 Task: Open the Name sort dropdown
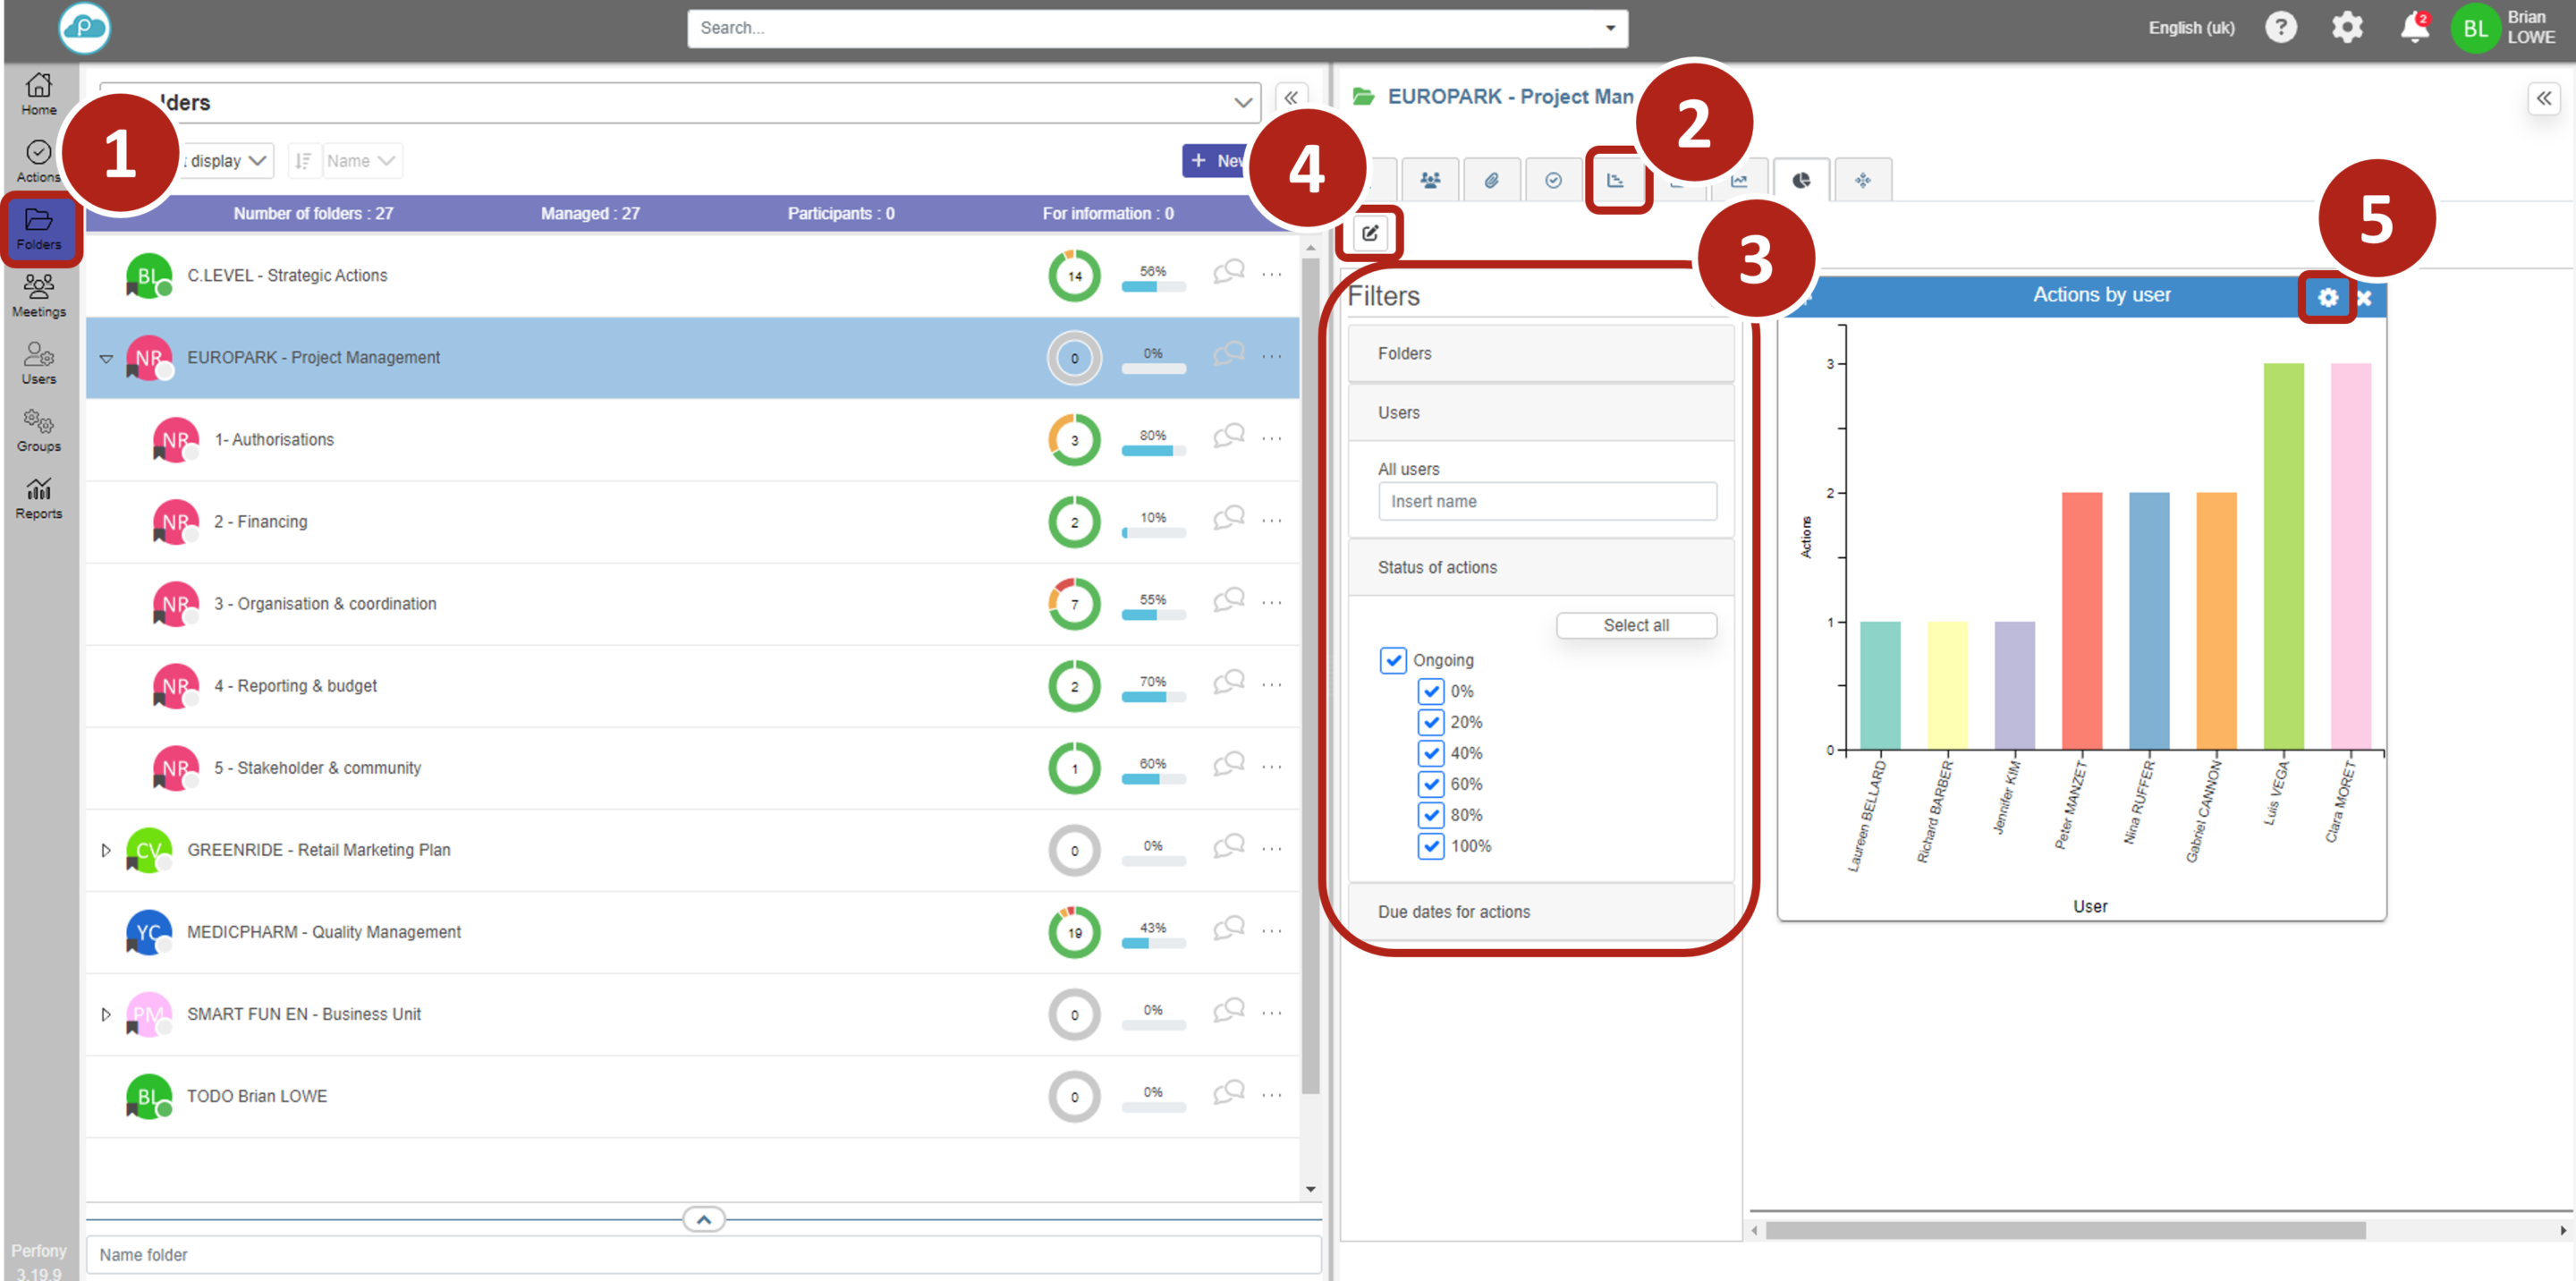coord(361,161)
